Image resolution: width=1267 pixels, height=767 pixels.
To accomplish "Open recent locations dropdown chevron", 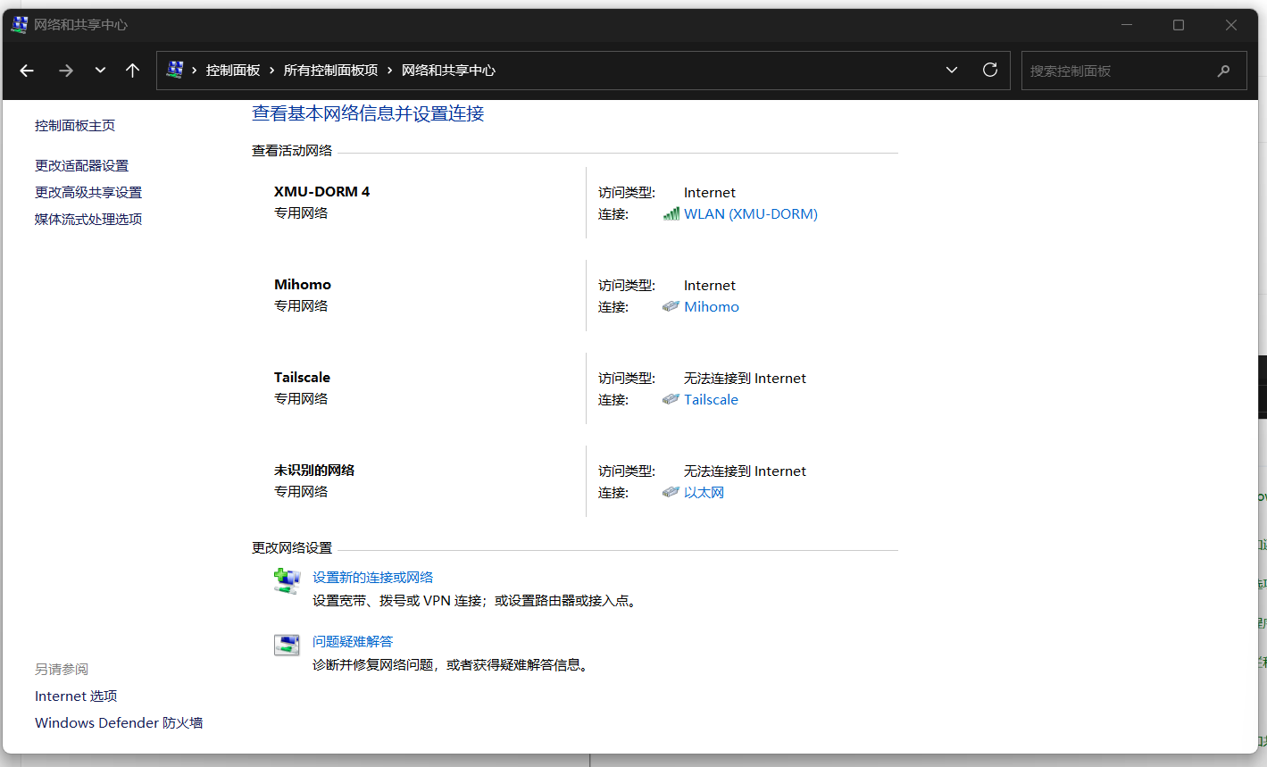I will [100, 71].
